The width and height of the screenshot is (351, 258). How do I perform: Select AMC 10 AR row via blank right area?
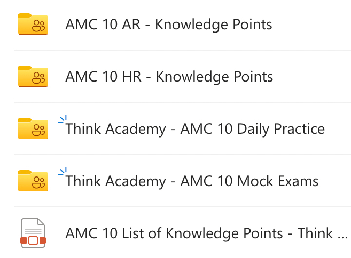point(315,25)
